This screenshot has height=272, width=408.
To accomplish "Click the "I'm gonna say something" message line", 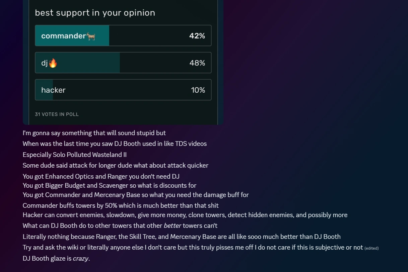I will [94, 133].
